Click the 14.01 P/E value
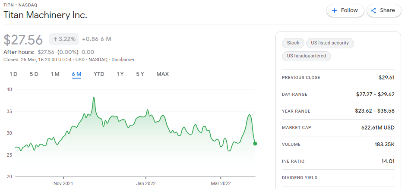 (x=388, y=161)
